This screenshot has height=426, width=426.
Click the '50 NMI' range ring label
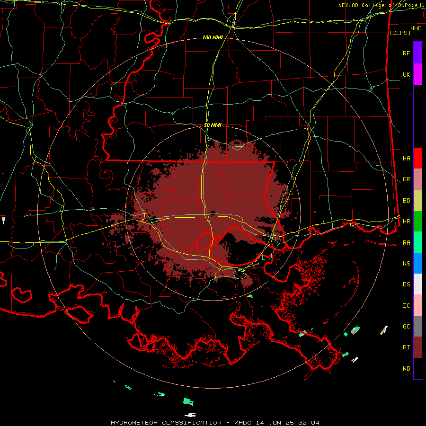[213, 125]
